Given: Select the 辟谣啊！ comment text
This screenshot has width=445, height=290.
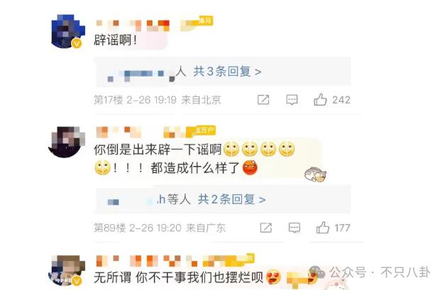Looking at the screenshot, I should [116, 40].
